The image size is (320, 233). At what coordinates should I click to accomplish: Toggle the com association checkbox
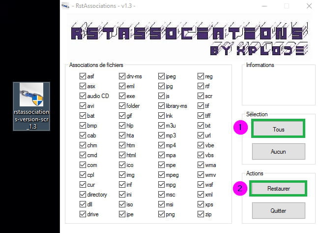[x=83, y=165]
